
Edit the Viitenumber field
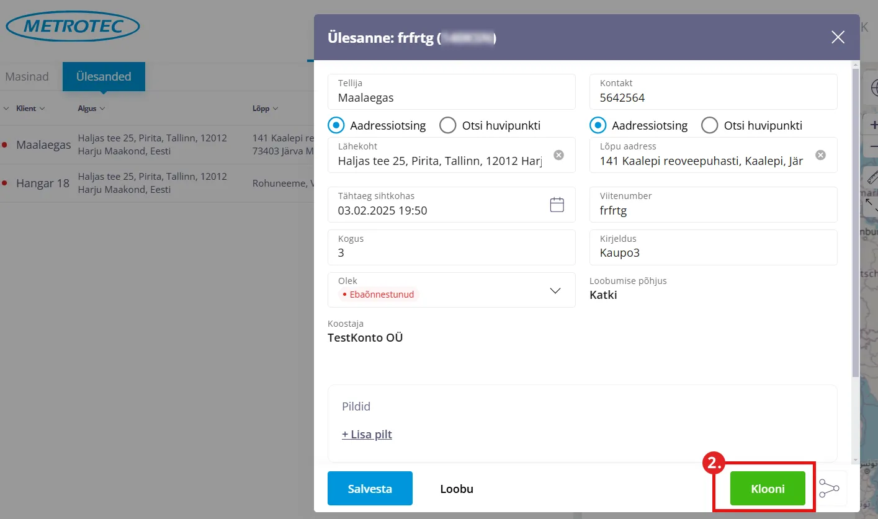714,205
